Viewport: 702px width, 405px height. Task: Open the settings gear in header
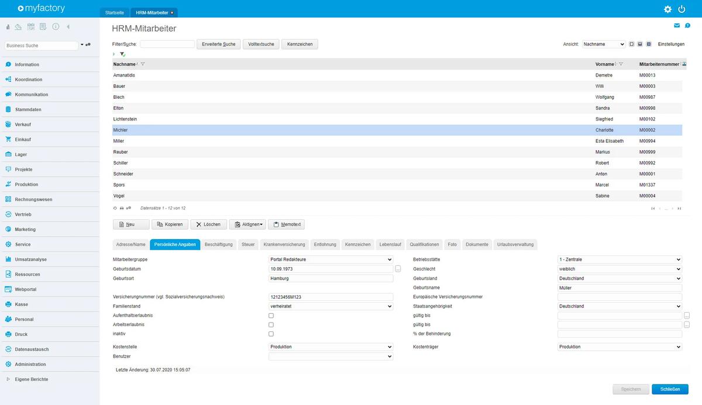point(667,9)
